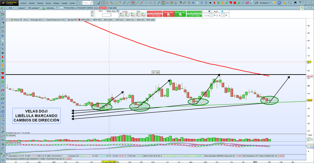The height and width of the screenshot is (163, 314).
Task: Select the red ellipse drawing tool
Action: (247, 3)
